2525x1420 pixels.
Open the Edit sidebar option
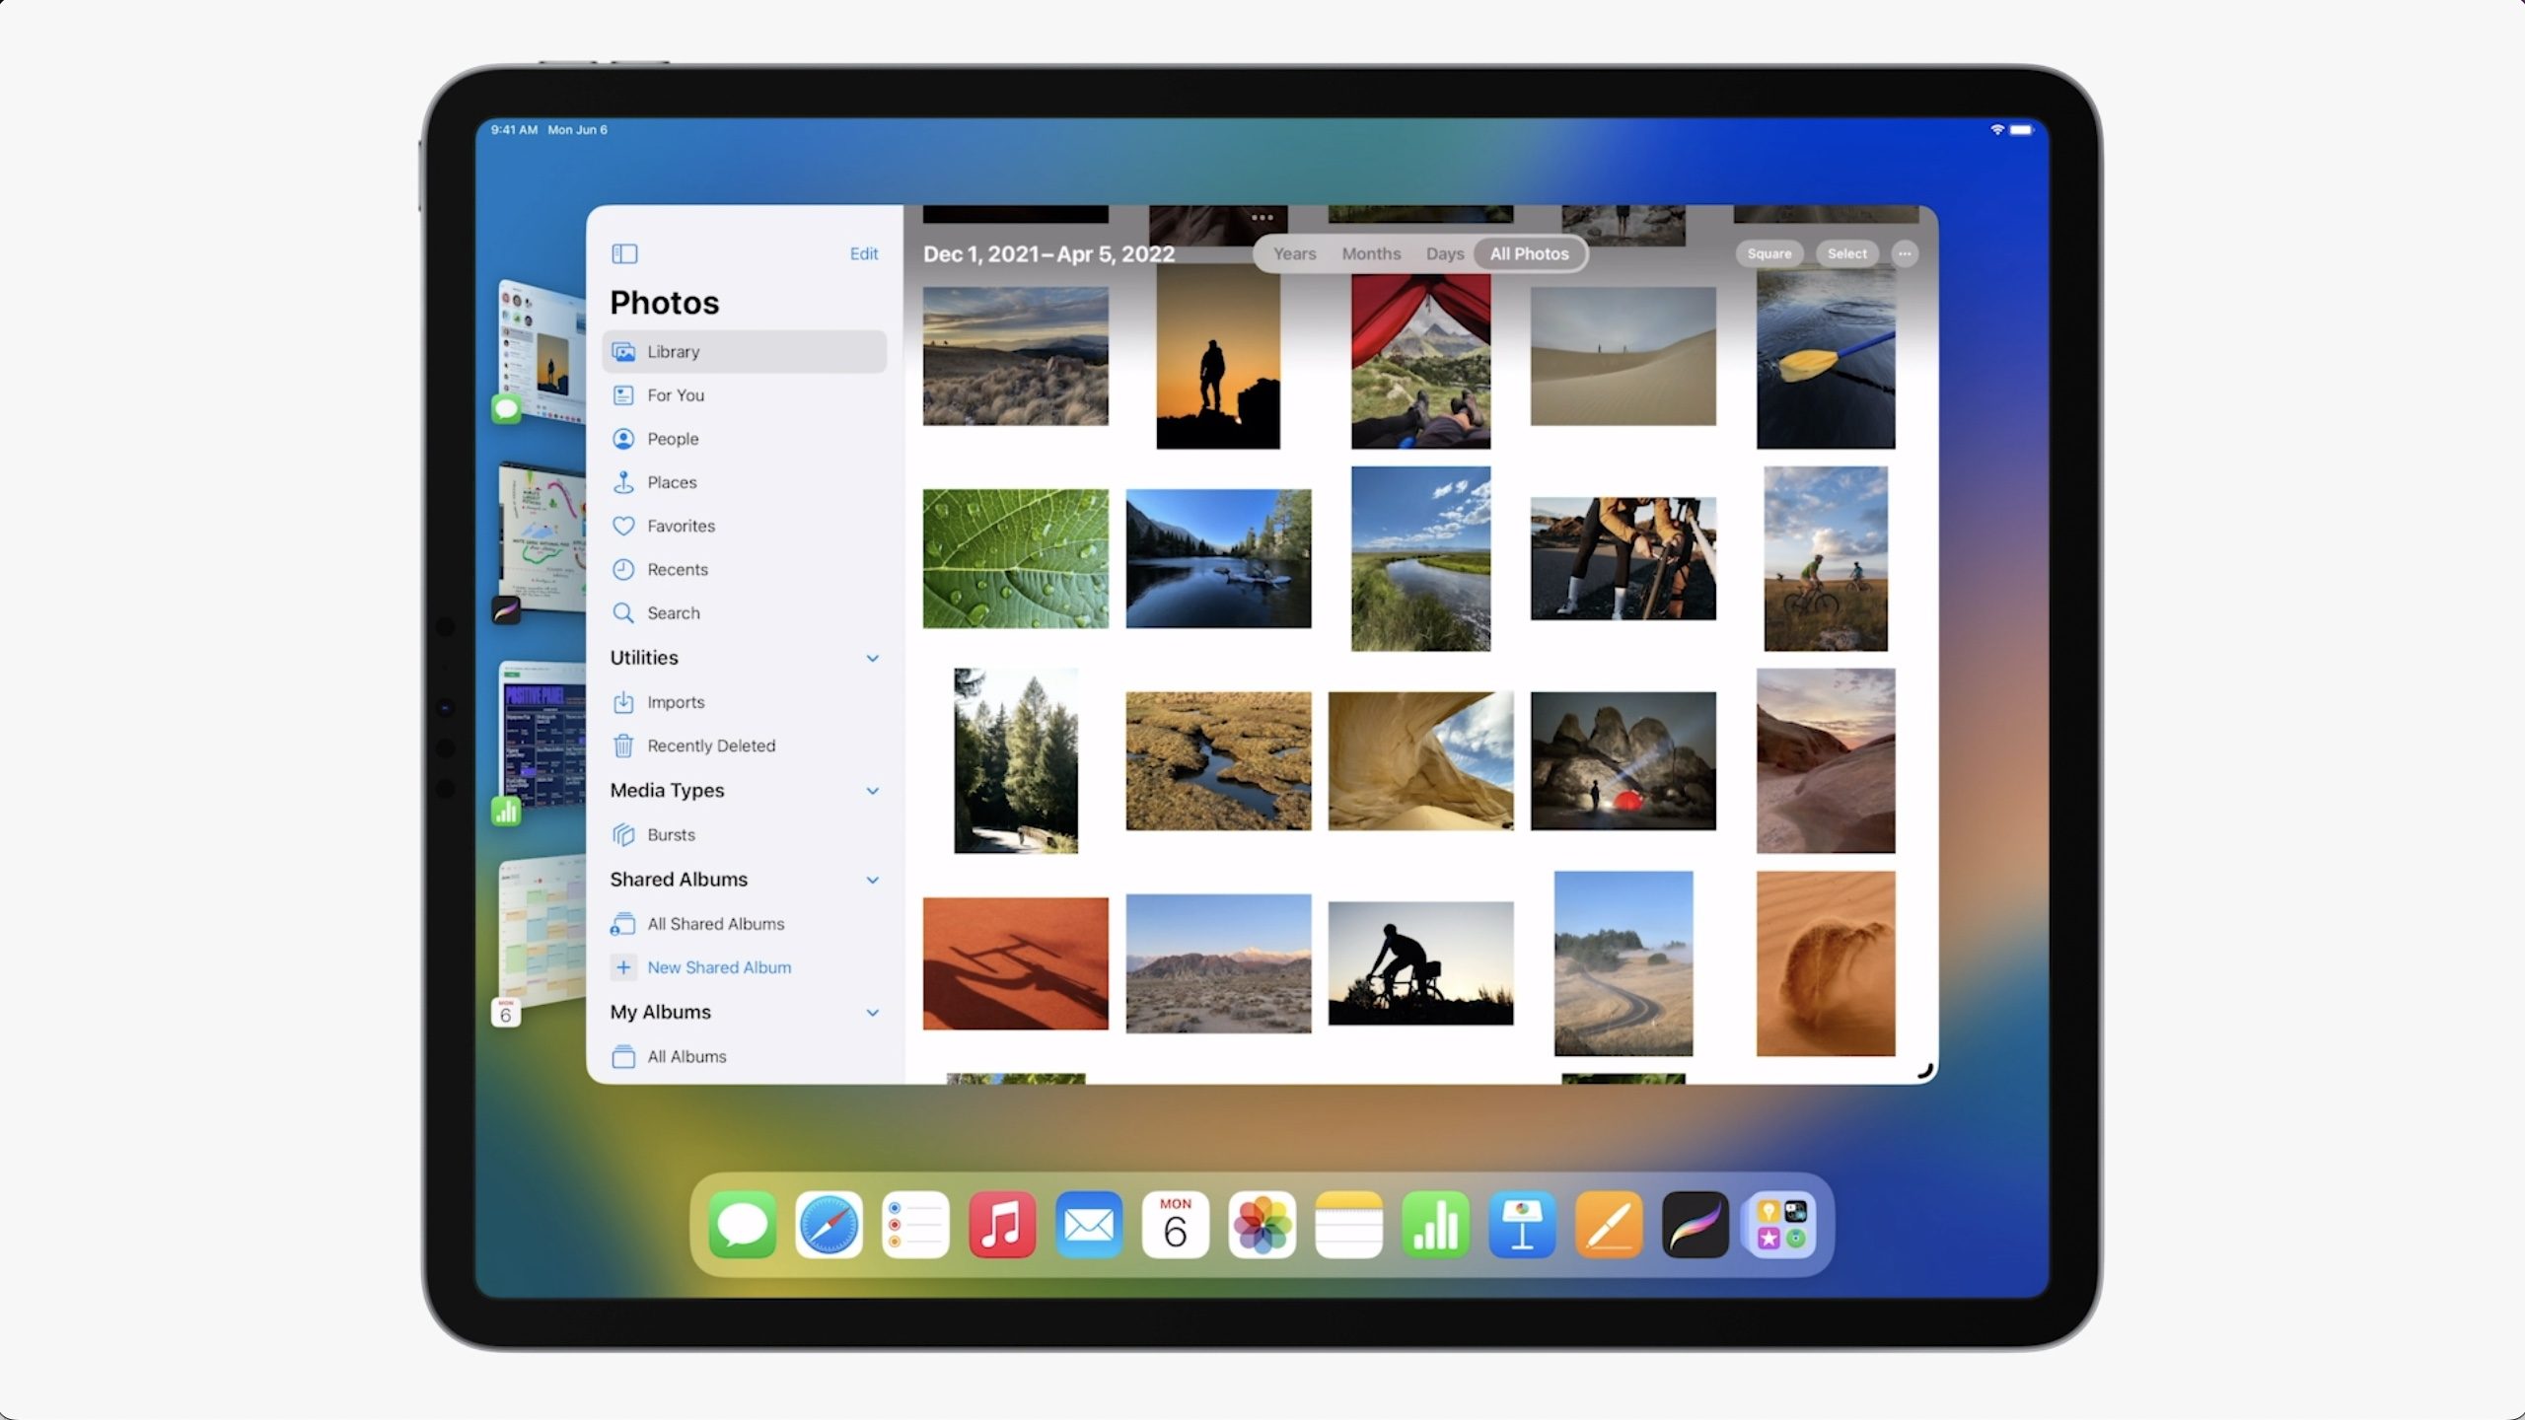pyautogui.click(x=864, y=253)
